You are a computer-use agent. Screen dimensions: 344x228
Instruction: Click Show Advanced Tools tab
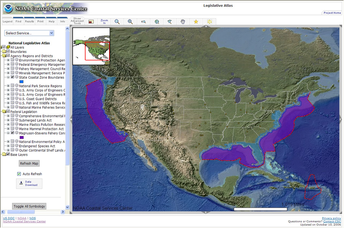[x=77, y=21]
